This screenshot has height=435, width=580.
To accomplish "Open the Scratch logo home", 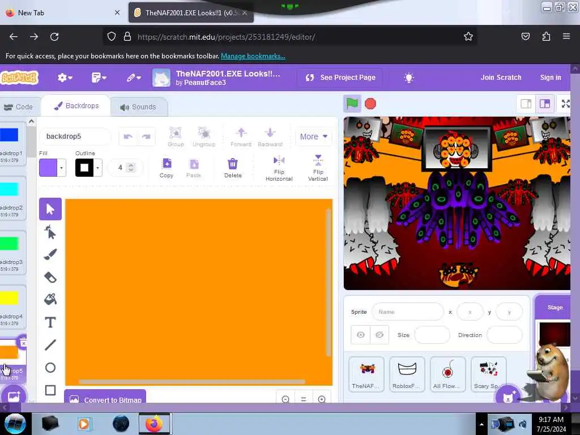I will (x=20, y=78).
